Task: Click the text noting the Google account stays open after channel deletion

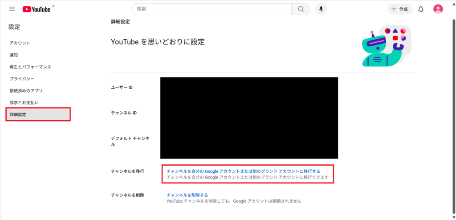Action: point(234,201)
